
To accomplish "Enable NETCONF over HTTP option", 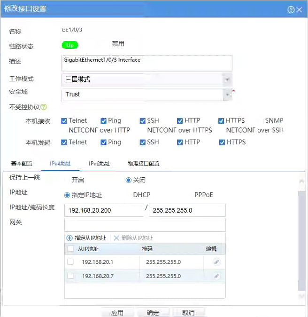I will pyautogui.click(x=100, y=130).
